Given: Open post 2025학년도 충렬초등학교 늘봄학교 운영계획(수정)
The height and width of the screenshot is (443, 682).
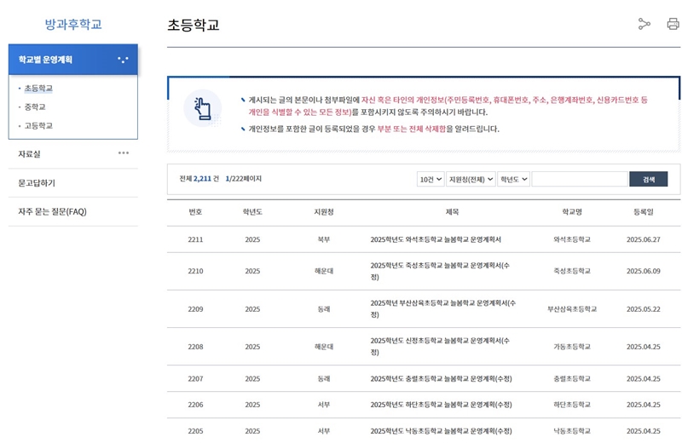Looking at the screenshot, I should click(x=441, y=378).
